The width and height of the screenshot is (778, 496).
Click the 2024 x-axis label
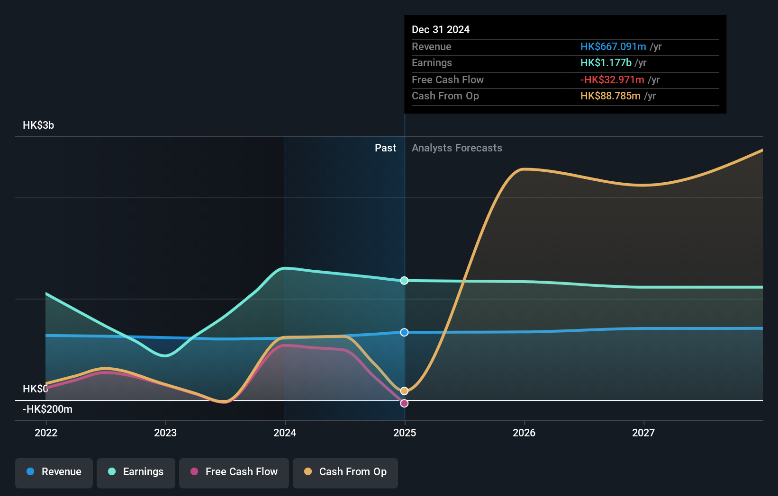point(285,433)
